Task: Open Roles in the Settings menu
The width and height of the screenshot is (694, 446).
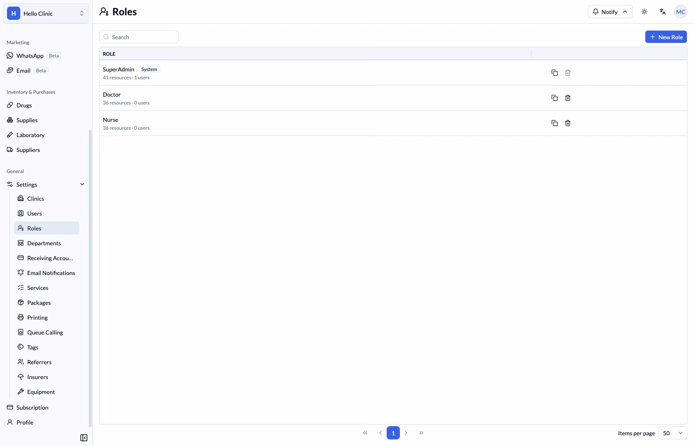Action: [47, 228]
